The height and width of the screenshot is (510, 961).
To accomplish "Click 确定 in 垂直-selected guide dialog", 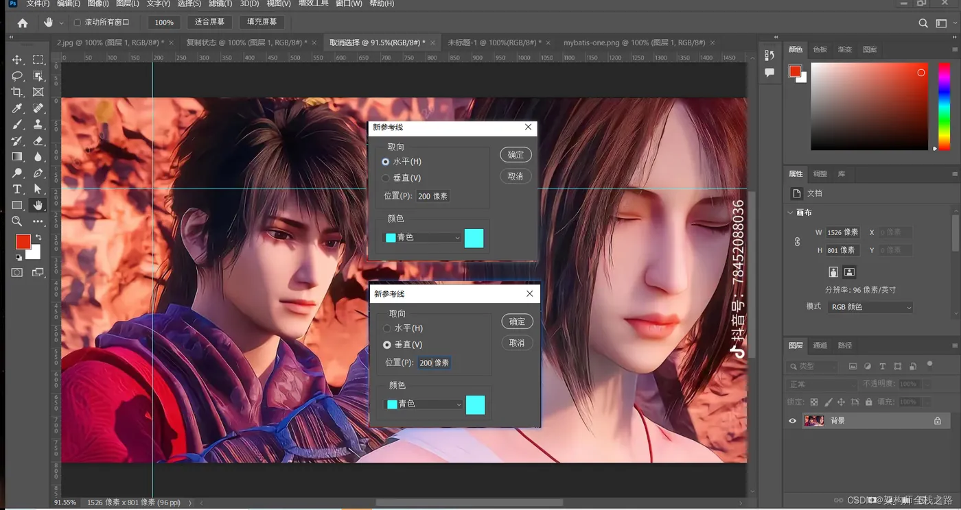I will point(517,321).
